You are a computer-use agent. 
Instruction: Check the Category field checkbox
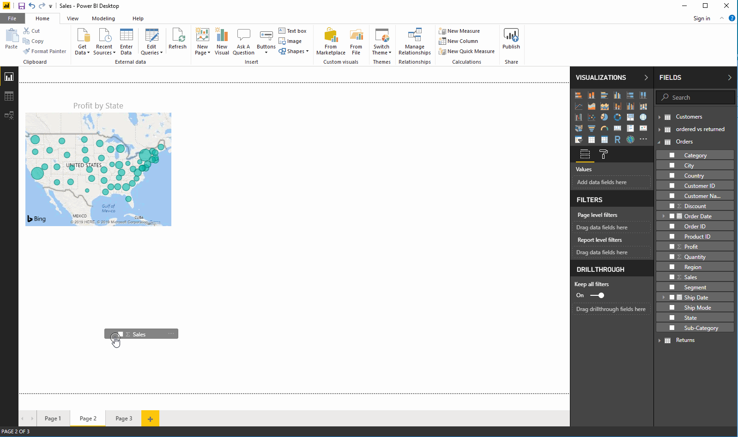672,155
